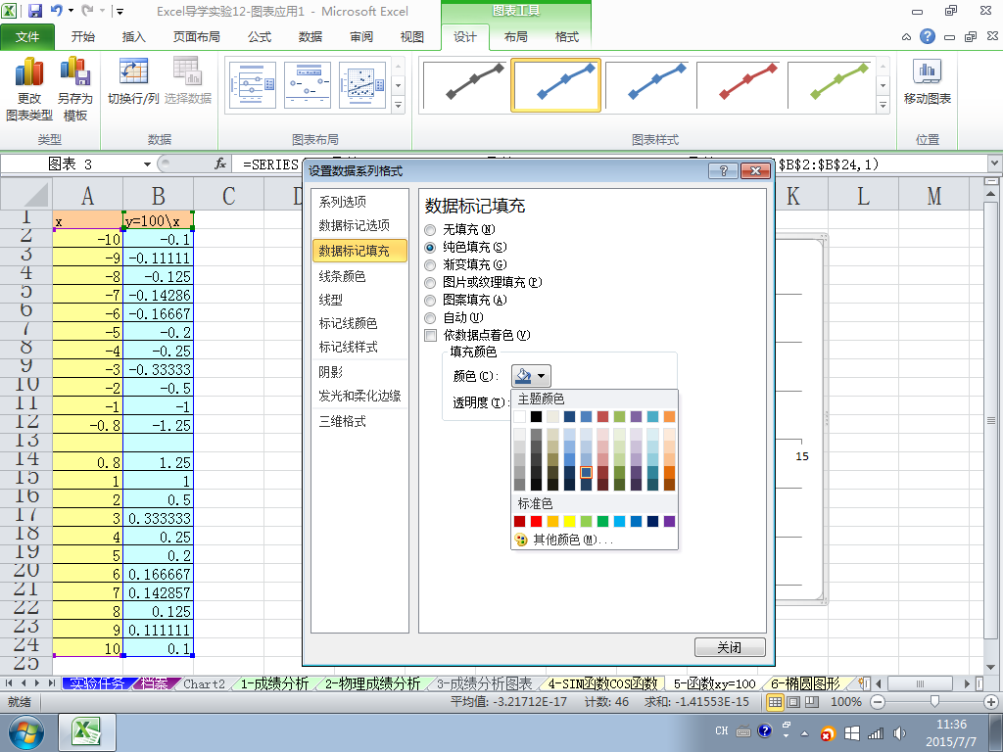The height and width of the screenshot is (752, 1003).
Task: Click Page Break Preview icon in status bar
Action: pos(812,702)
